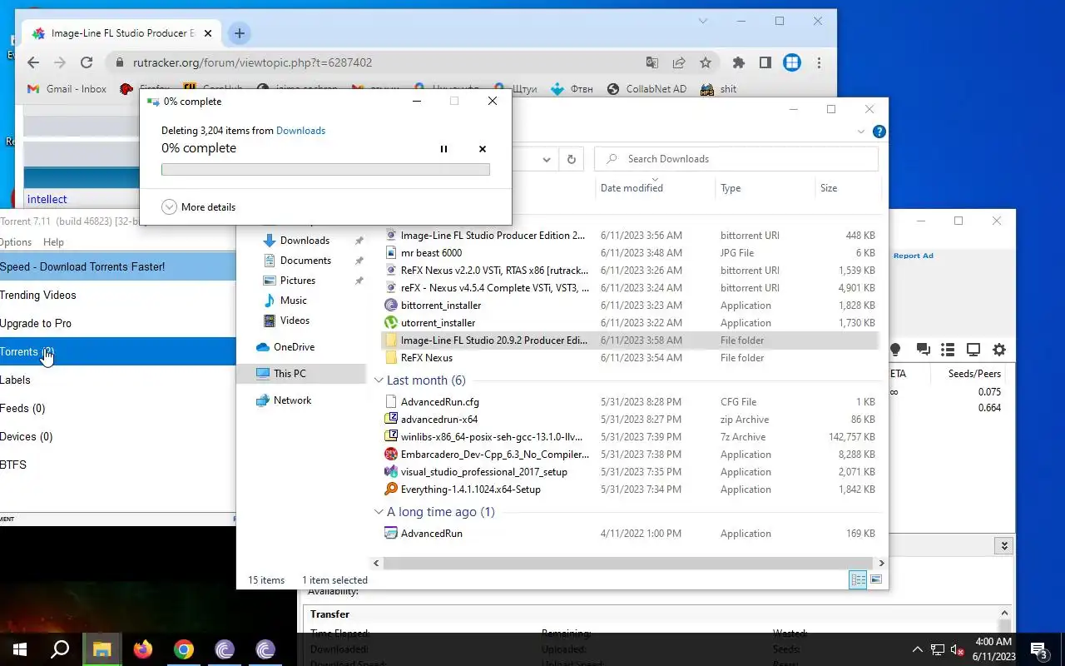Reload the rutracker page
1065x666 pixels.
(87, 62)
